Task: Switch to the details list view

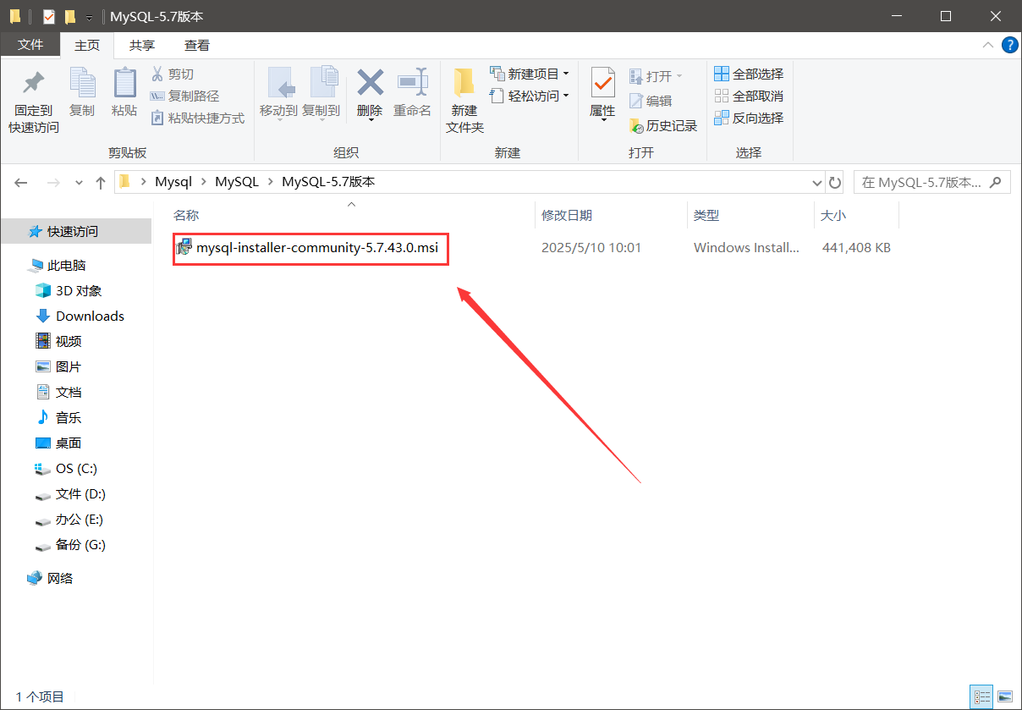Action: tap(981, 696)
